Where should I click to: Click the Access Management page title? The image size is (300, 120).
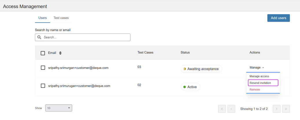pyautogui.click(x=25, y=6)
